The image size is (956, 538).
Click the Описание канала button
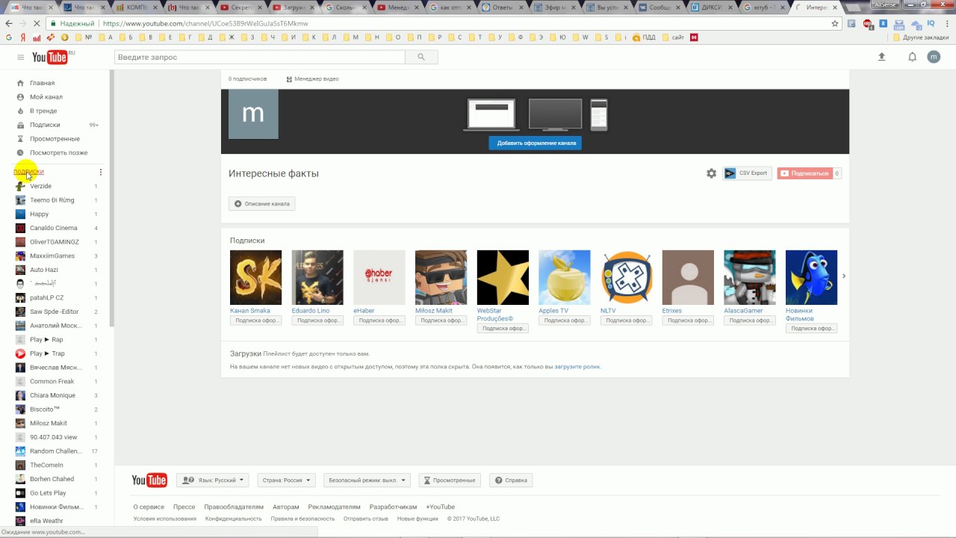[261, 203]
